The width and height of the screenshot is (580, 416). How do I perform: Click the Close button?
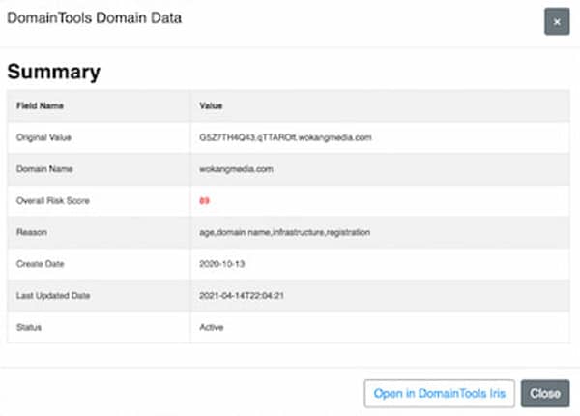545,393
